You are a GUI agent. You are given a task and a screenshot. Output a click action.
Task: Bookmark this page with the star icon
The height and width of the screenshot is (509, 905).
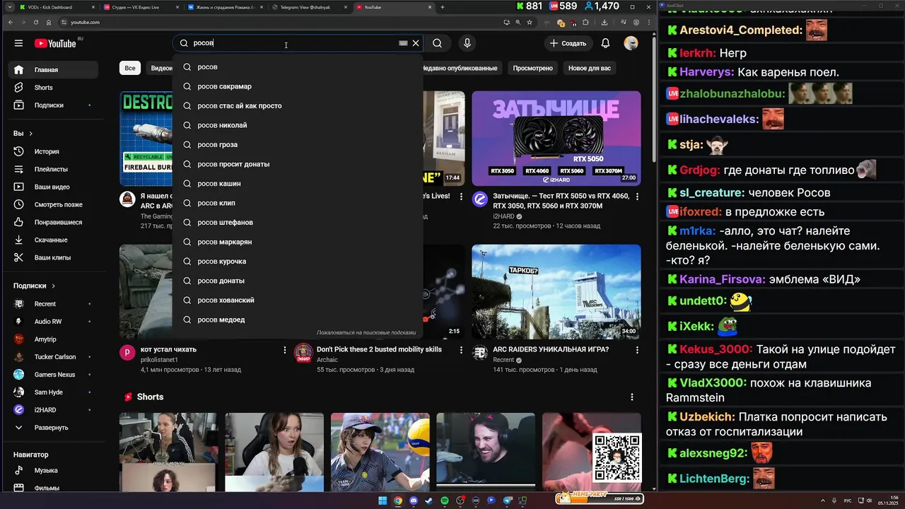(x=529, y=22)
